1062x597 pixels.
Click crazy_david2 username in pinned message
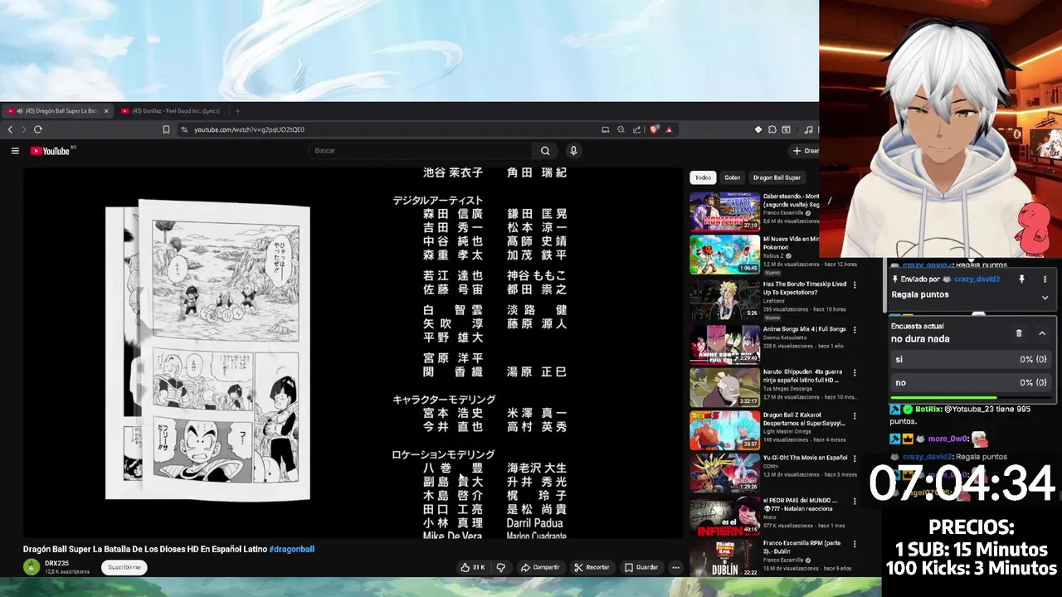(976, 279)
